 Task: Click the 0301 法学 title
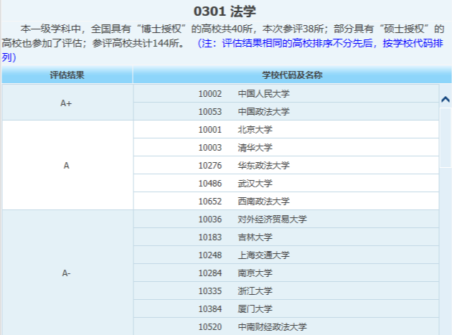[x=225, y=11]
